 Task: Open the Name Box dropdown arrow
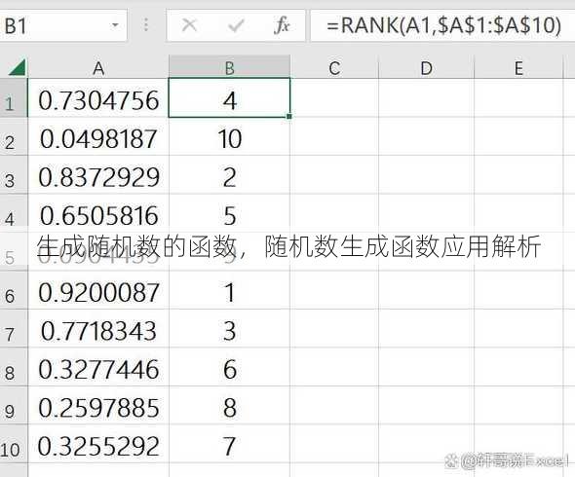point(115,25)
